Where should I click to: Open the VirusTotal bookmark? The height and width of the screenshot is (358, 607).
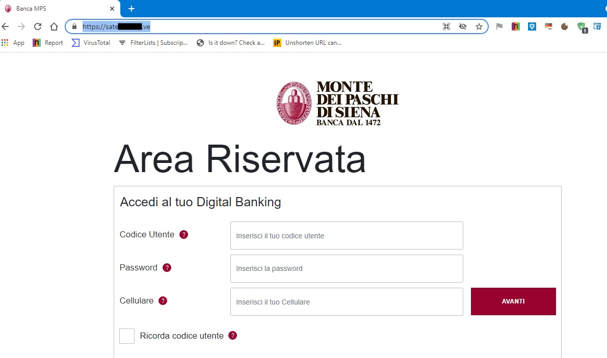91,43
